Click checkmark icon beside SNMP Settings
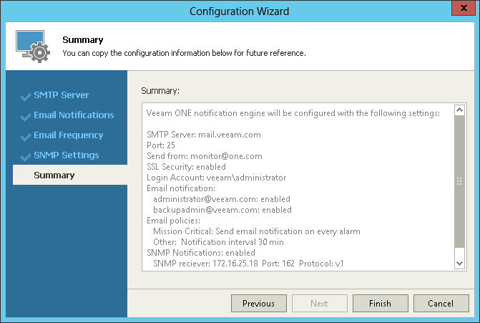The image size is (480, 323). pos(26,156)
